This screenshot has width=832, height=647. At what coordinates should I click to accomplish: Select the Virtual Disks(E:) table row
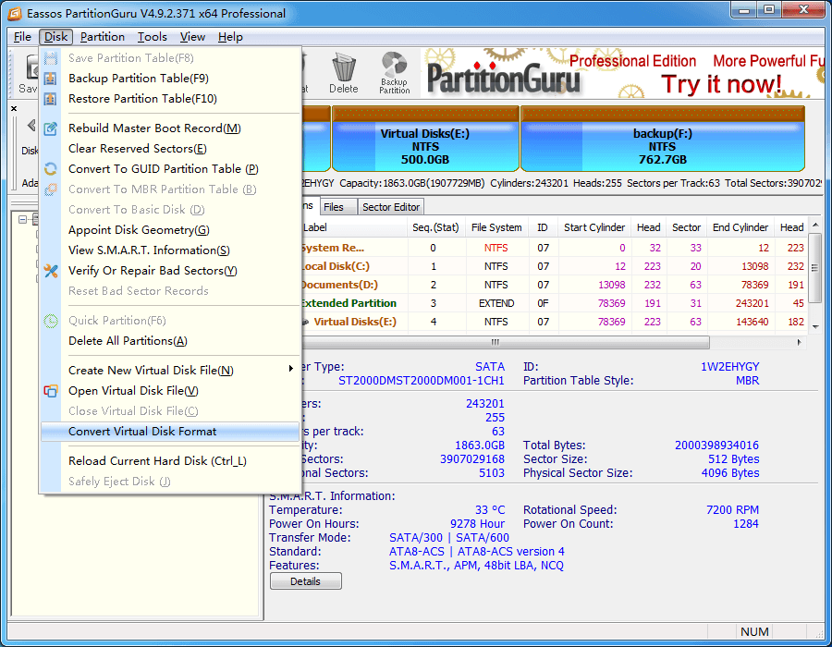click(x=554, y=322)
